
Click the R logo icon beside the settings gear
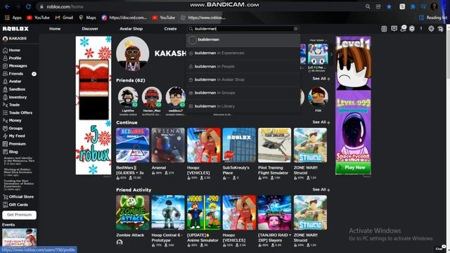[441, 29]
